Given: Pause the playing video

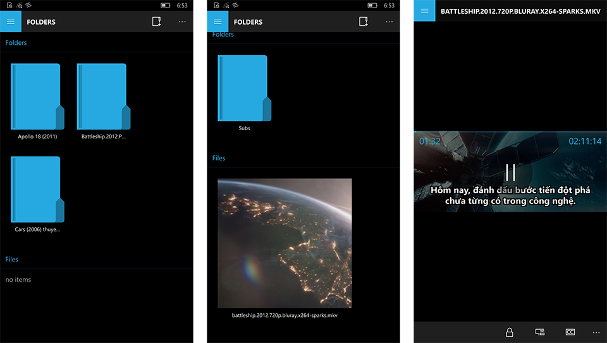Looking at the screenshot, I should pyautogui.click(x=511, y=172).
